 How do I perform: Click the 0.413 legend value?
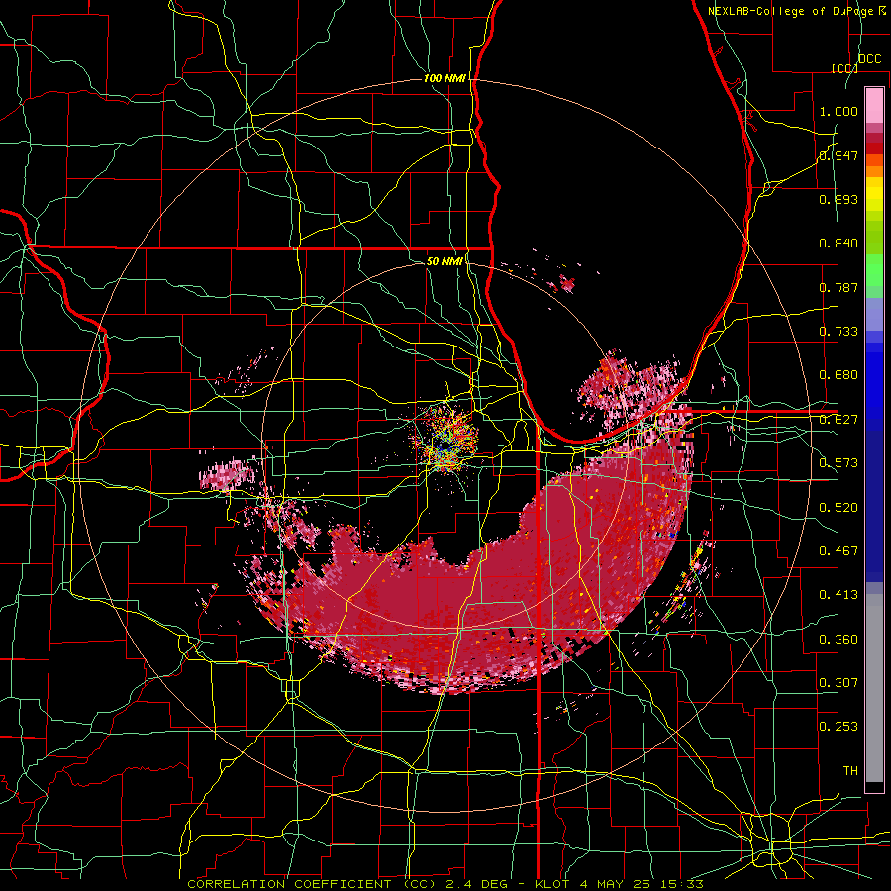(839, 595)
